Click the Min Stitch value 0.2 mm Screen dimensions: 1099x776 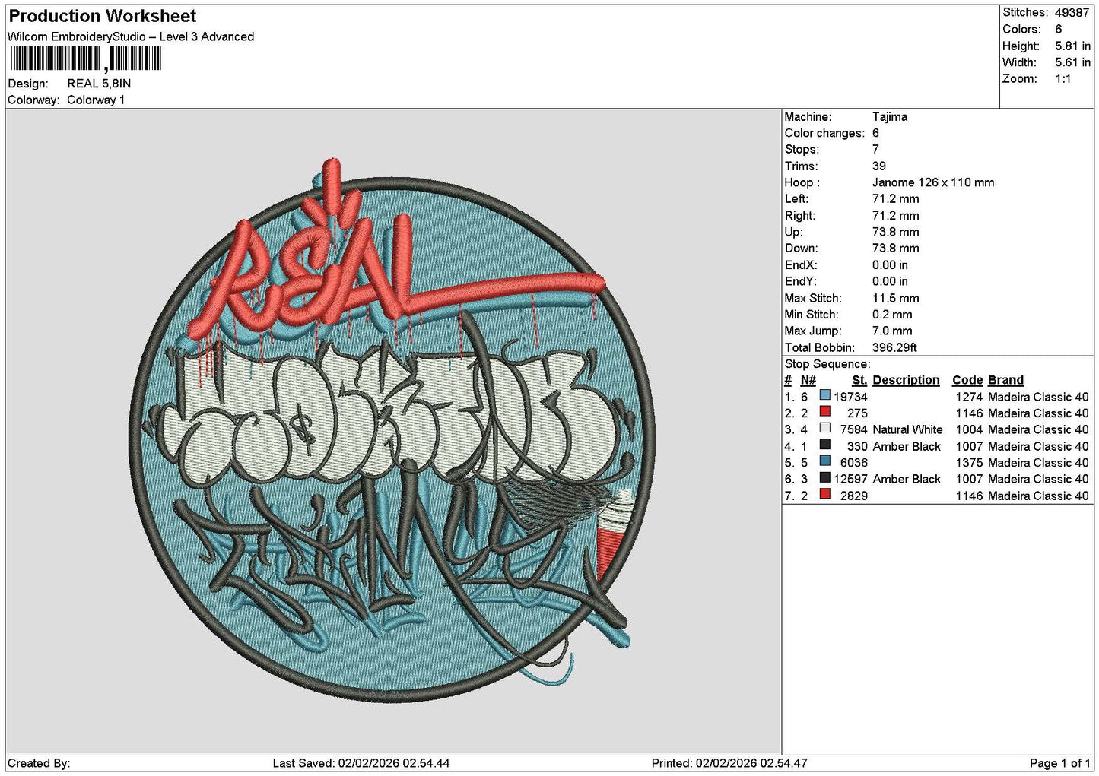point(893,315)
